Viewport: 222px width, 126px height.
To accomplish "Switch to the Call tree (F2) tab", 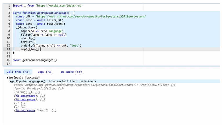I will pyautogui.click(x=18, y=72).
